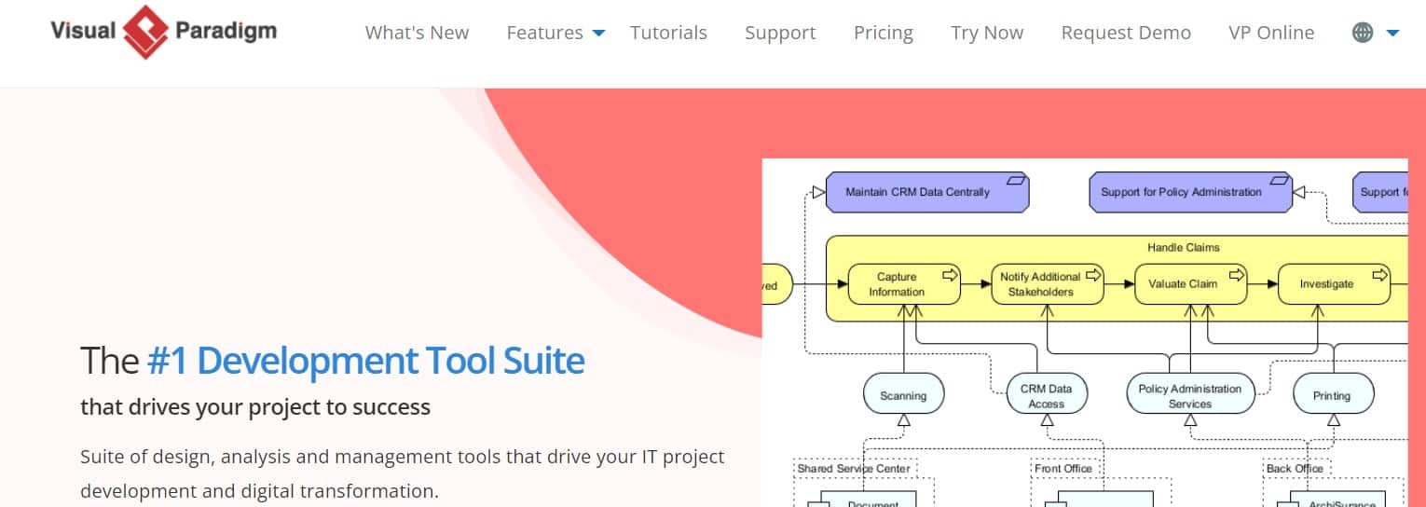Click the Back Office label
Screen dimensions: 1426x507
1295,469
